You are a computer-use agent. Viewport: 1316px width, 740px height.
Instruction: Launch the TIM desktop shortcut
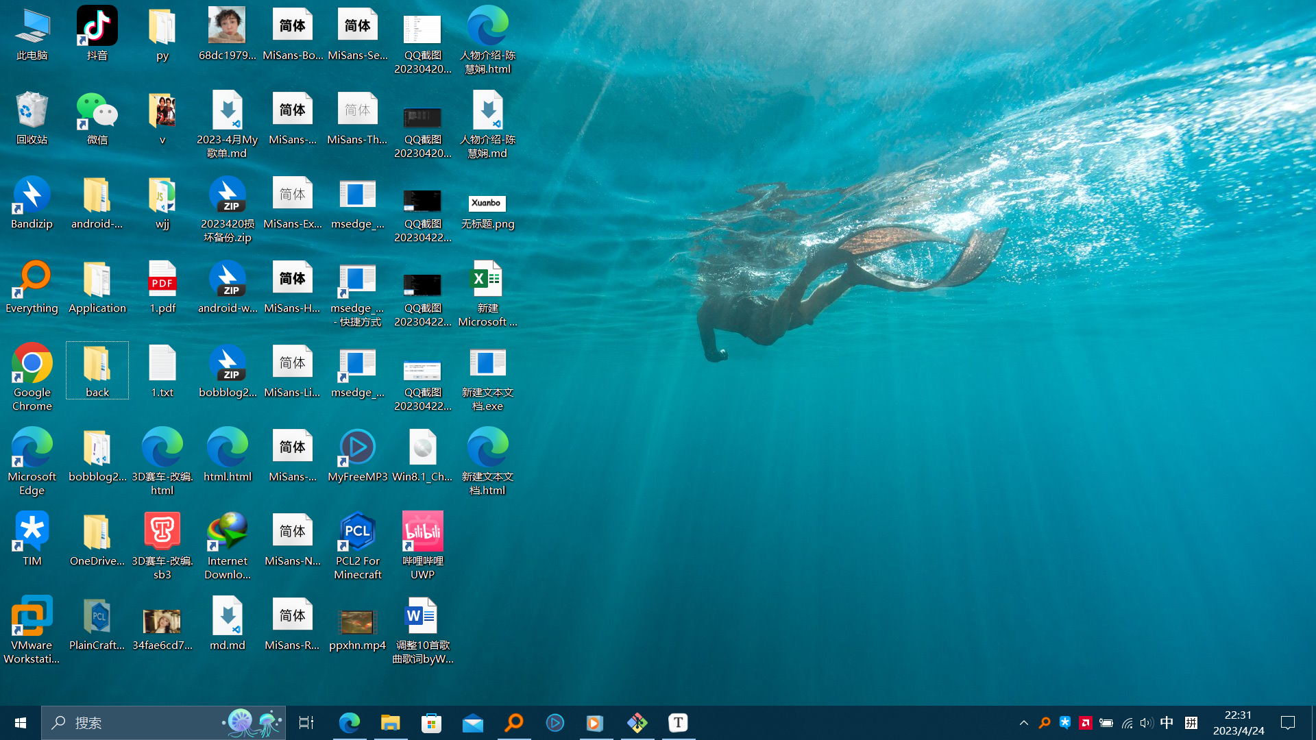pos(32,539)
